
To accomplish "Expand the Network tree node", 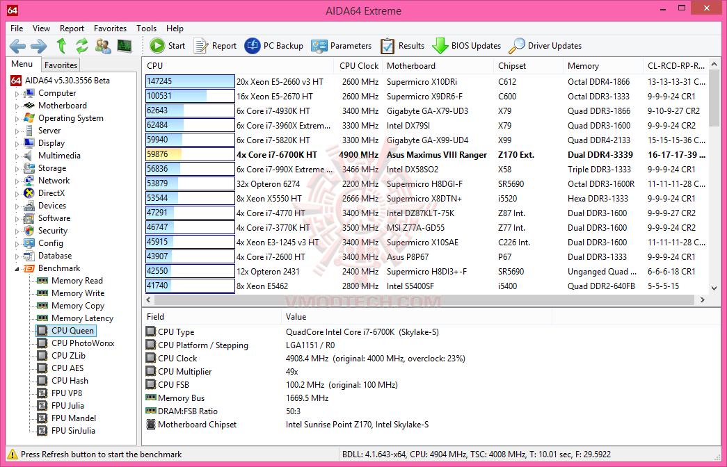I will tap(17, 181).
